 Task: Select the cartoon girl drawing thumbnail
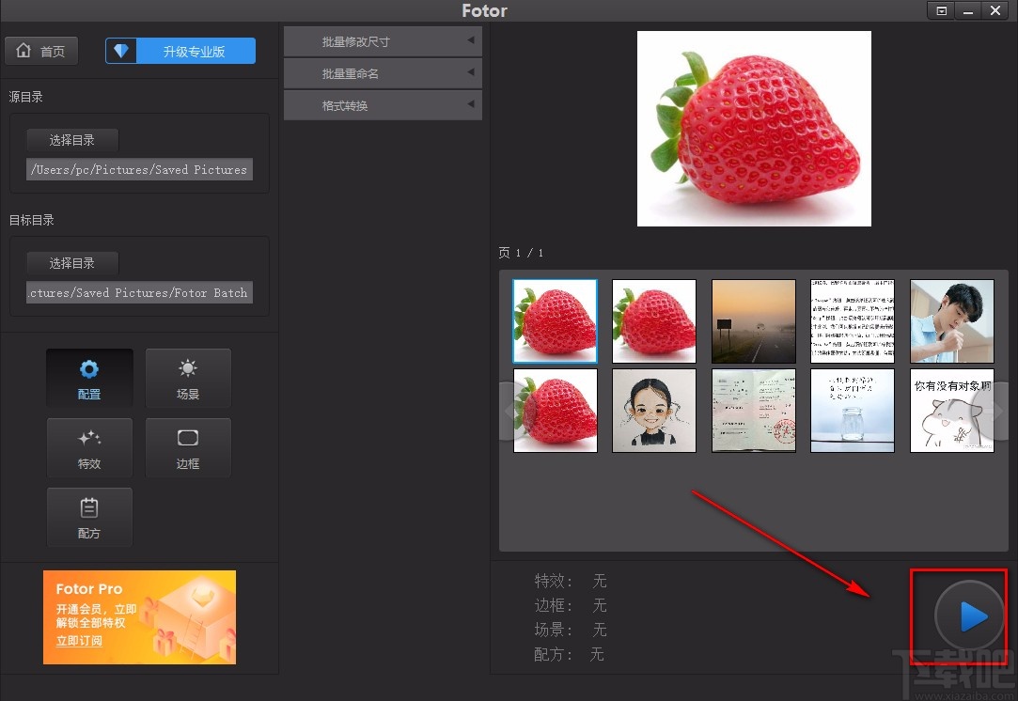[x=654, y=411]
